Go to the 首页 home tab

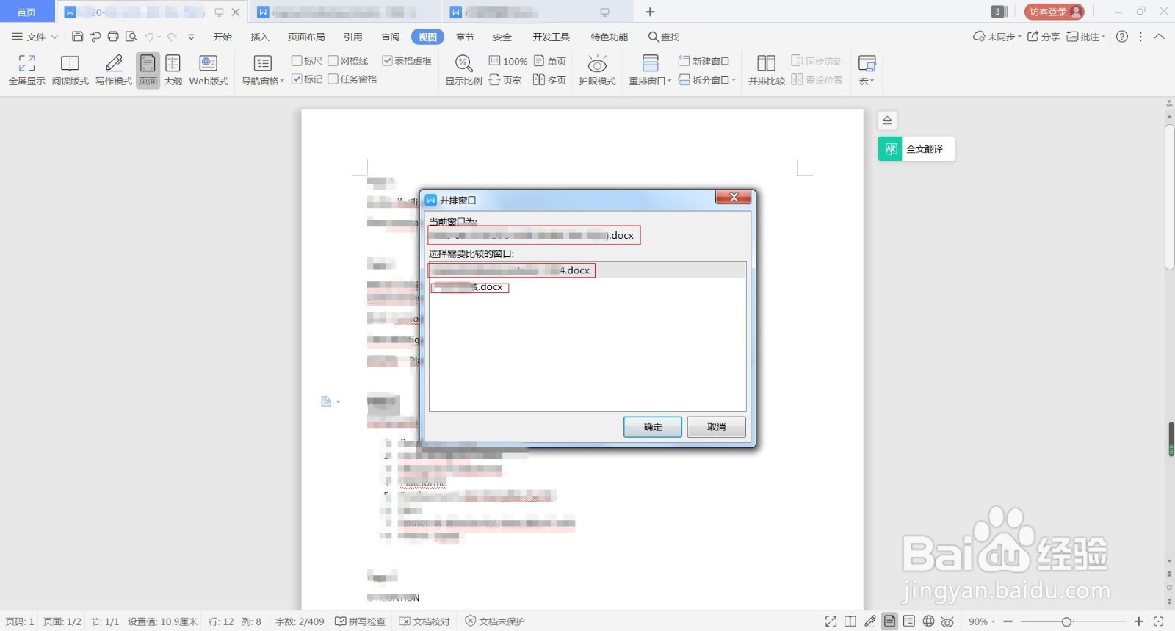[27, 12]
